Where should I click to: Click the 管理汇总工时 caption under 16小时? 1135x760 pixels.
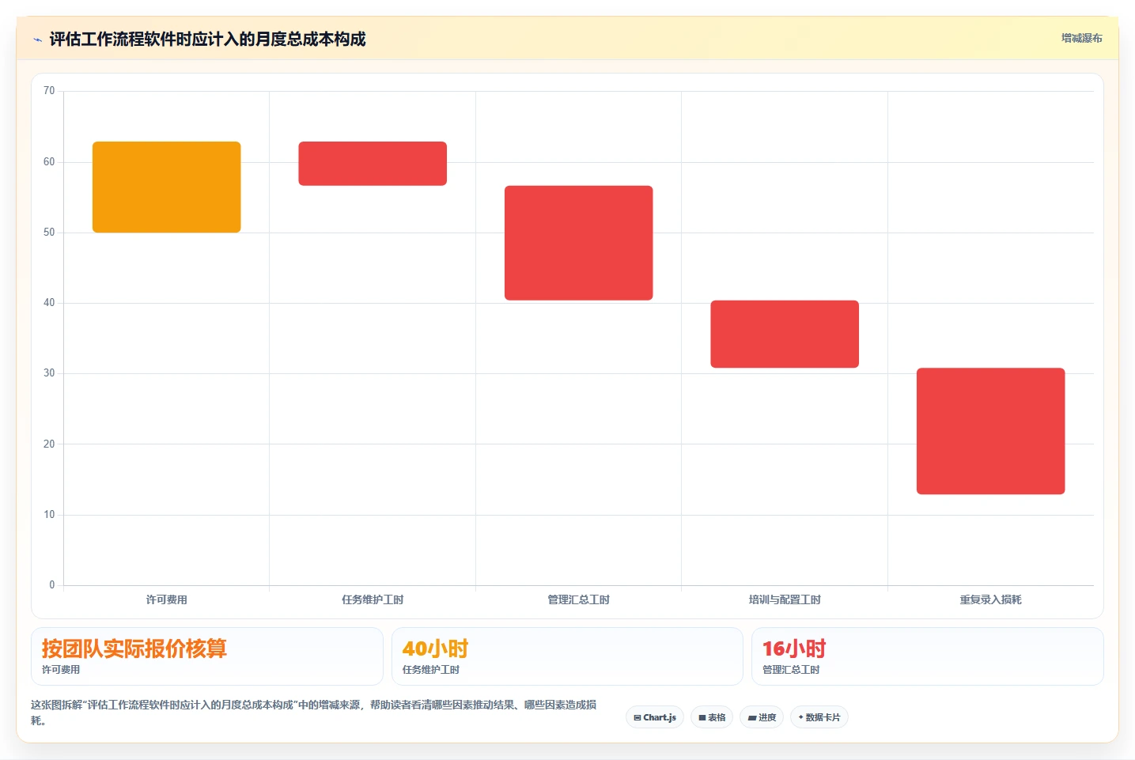[791, 670]
